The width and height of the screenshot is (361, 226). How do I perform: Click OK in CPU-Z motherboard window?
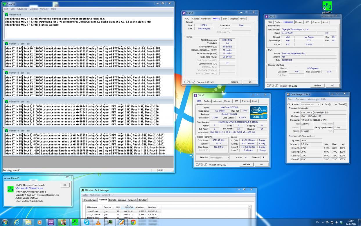click(333, 86)
